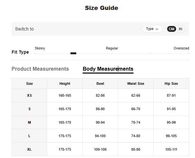
Task: Switch units to IN
Action: (x=181, y=29)
